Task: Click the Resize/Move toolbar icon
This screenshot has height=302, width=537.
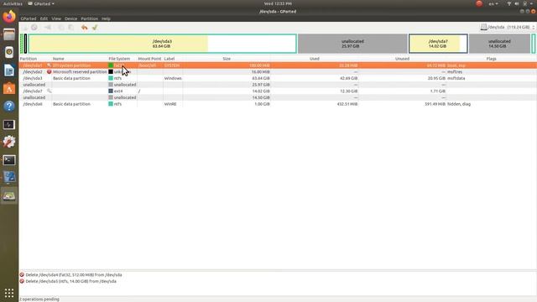Action: tap(48, 28)
